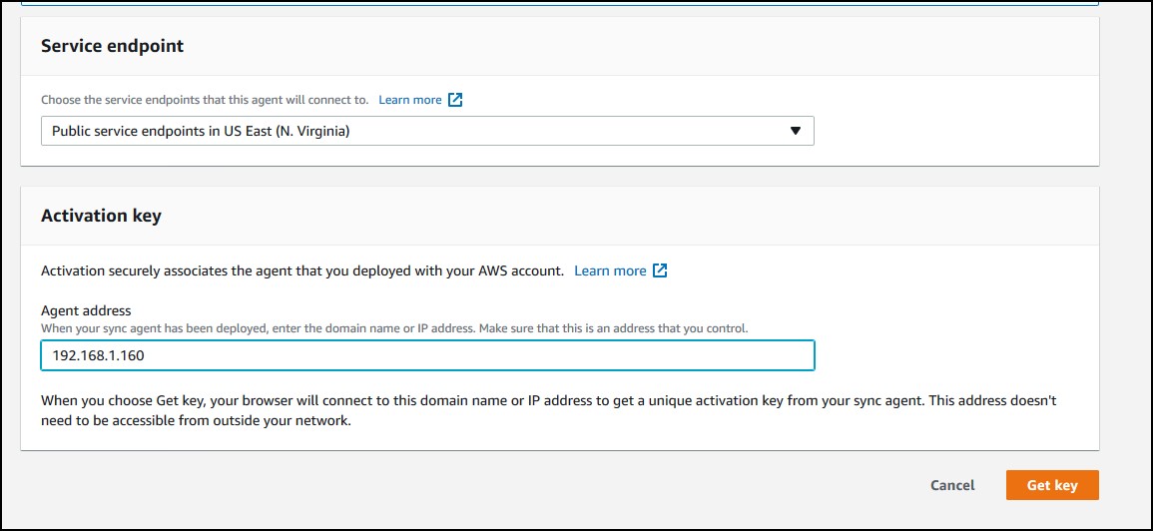
Task: Open external link icon beside Activation key Learn more
Action: 660,270
